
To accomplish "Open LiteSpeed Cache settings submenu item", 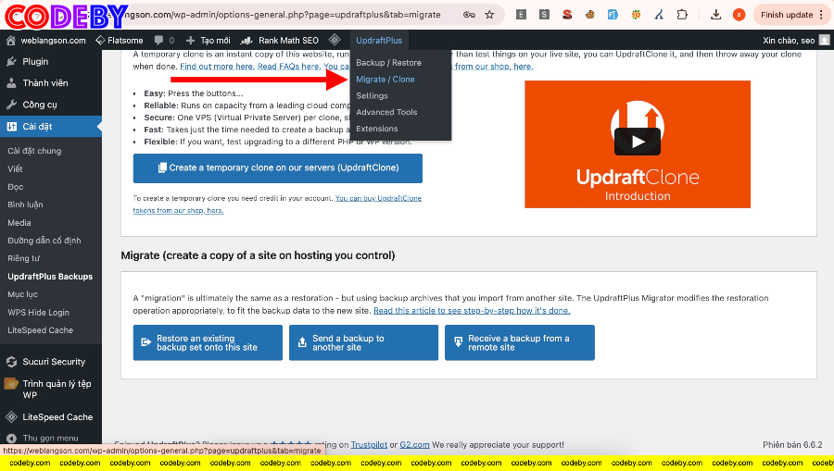I will click(41, 330).
